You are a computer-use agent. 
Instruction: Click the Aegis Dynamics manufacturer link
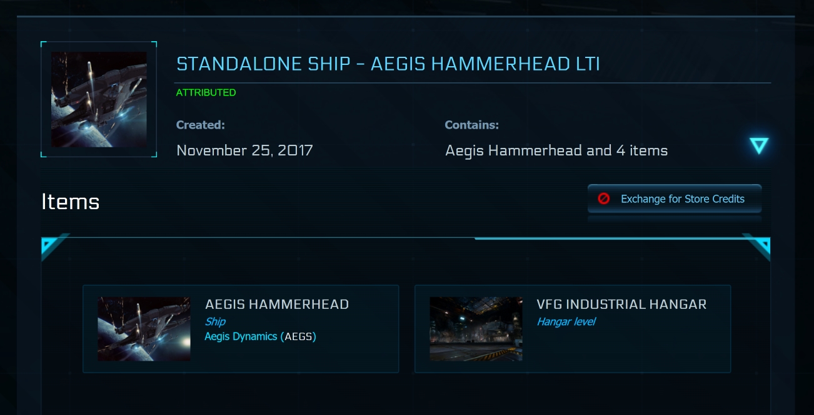pyautogui.click(x=241, y=336)
